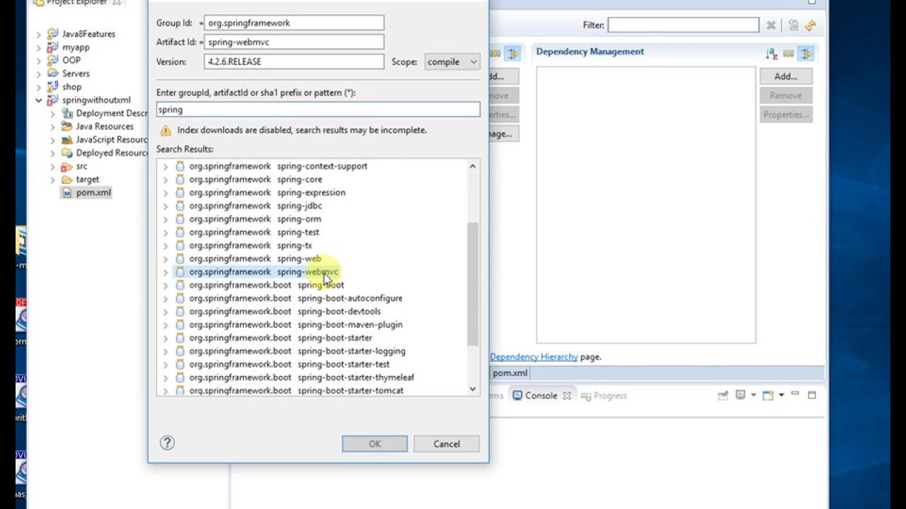
Task: Click the jar icon of the spring-test result
Action: (x=180, y=232)
